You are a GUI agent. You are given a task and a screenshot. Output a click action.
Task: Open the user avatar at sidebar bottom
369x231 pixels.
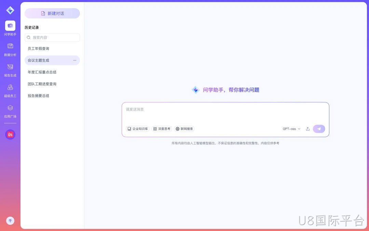point(10,221)
